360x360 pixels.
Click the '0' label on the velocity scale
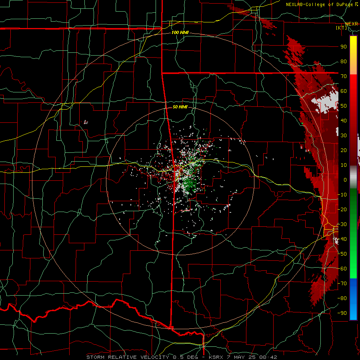pyautogui.click(x=345, y=180)
